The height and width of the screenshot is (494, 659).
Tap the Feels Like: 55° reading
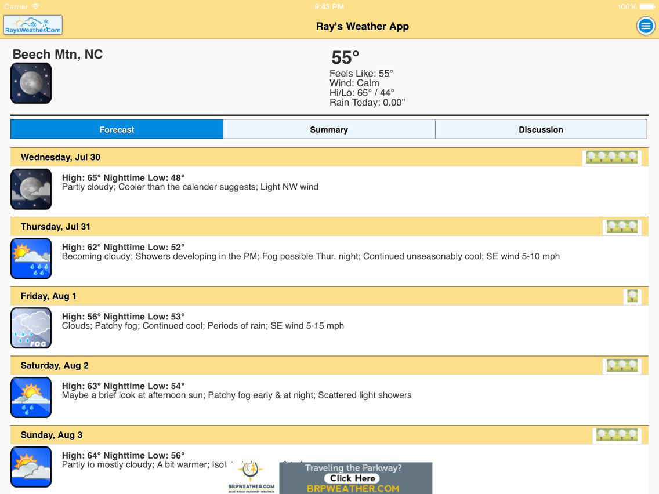tap(361, 74)
